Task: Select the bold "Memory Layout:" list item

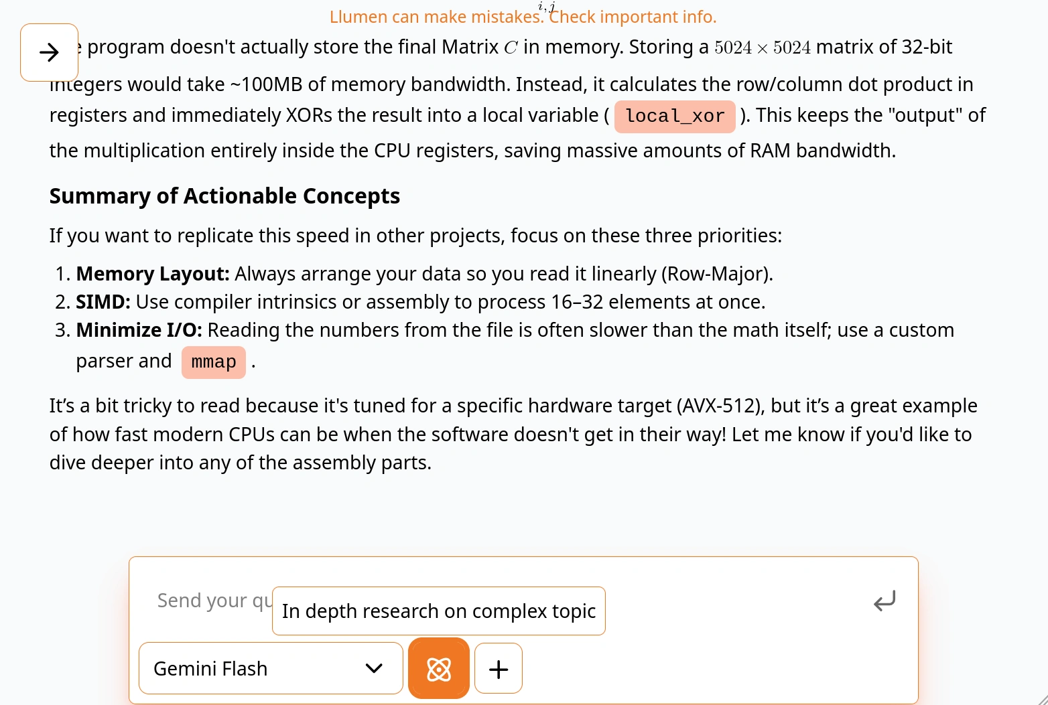Action: tap(153, 274)
